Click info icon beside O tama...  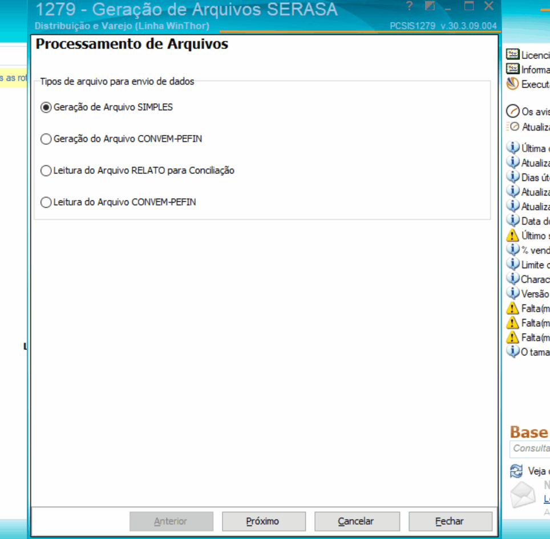[513, 351]
